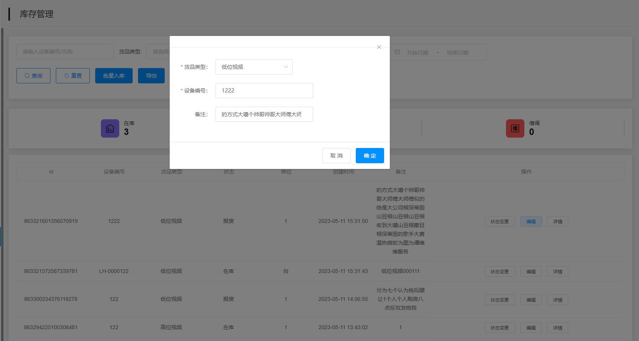Click the dropdown chevron arrow beside 低位视频
This screenshot has height=341, width=639.
(286, 67)
